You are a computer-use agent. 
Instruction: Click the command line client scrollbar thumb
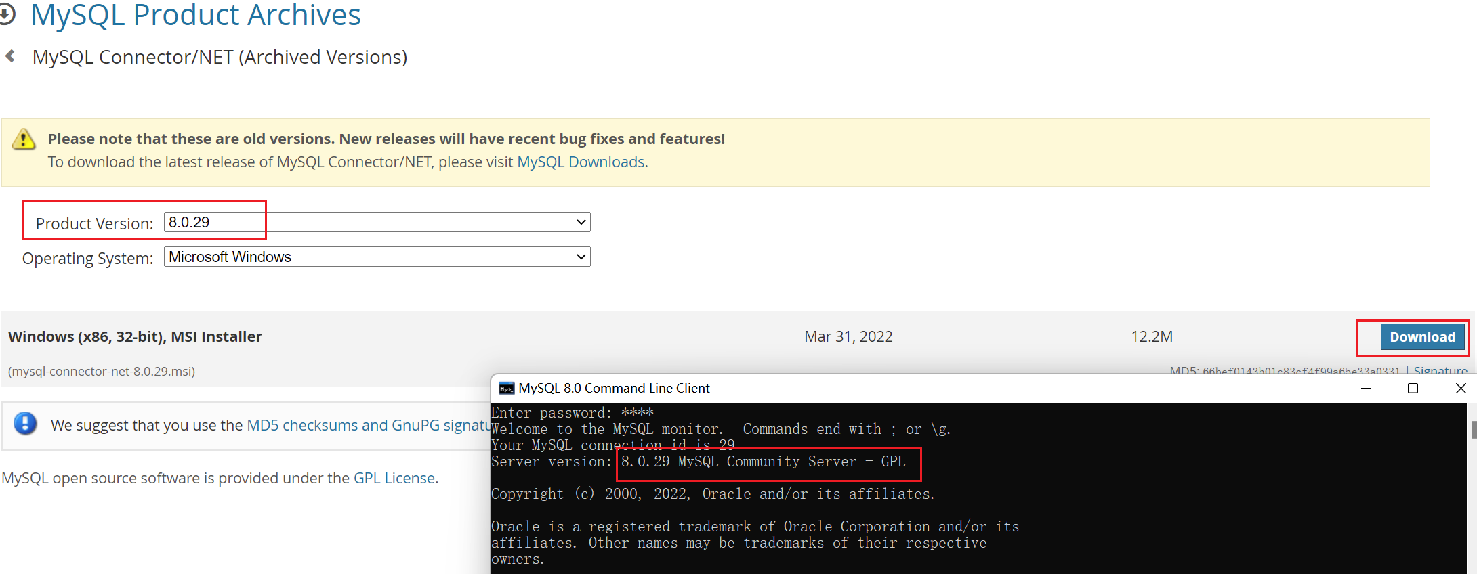[x=1474, y=429]
